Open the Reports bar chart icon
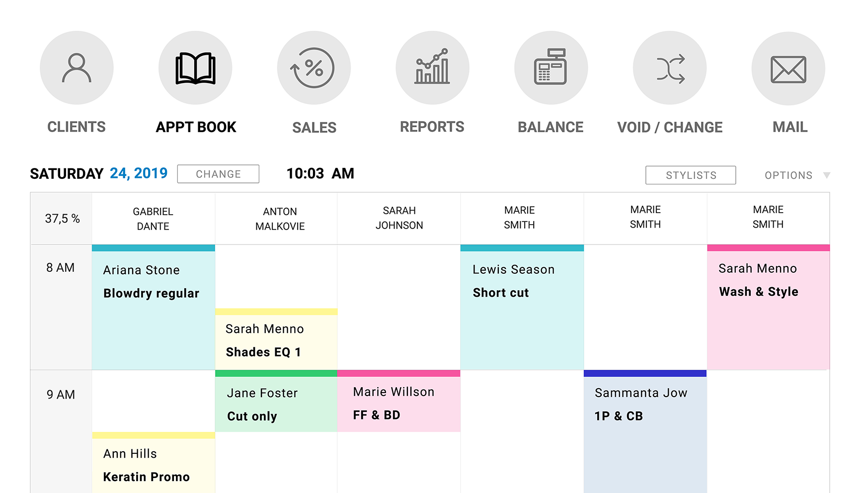Viewport: 867px width, 493px height. [432, 68]
